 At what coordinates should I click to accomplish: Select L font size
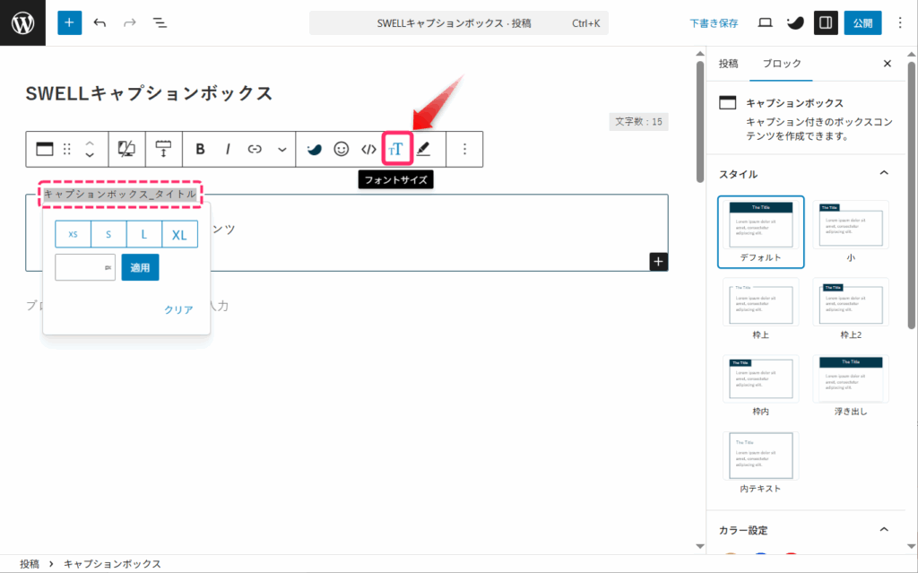click(x=144, y=234)
